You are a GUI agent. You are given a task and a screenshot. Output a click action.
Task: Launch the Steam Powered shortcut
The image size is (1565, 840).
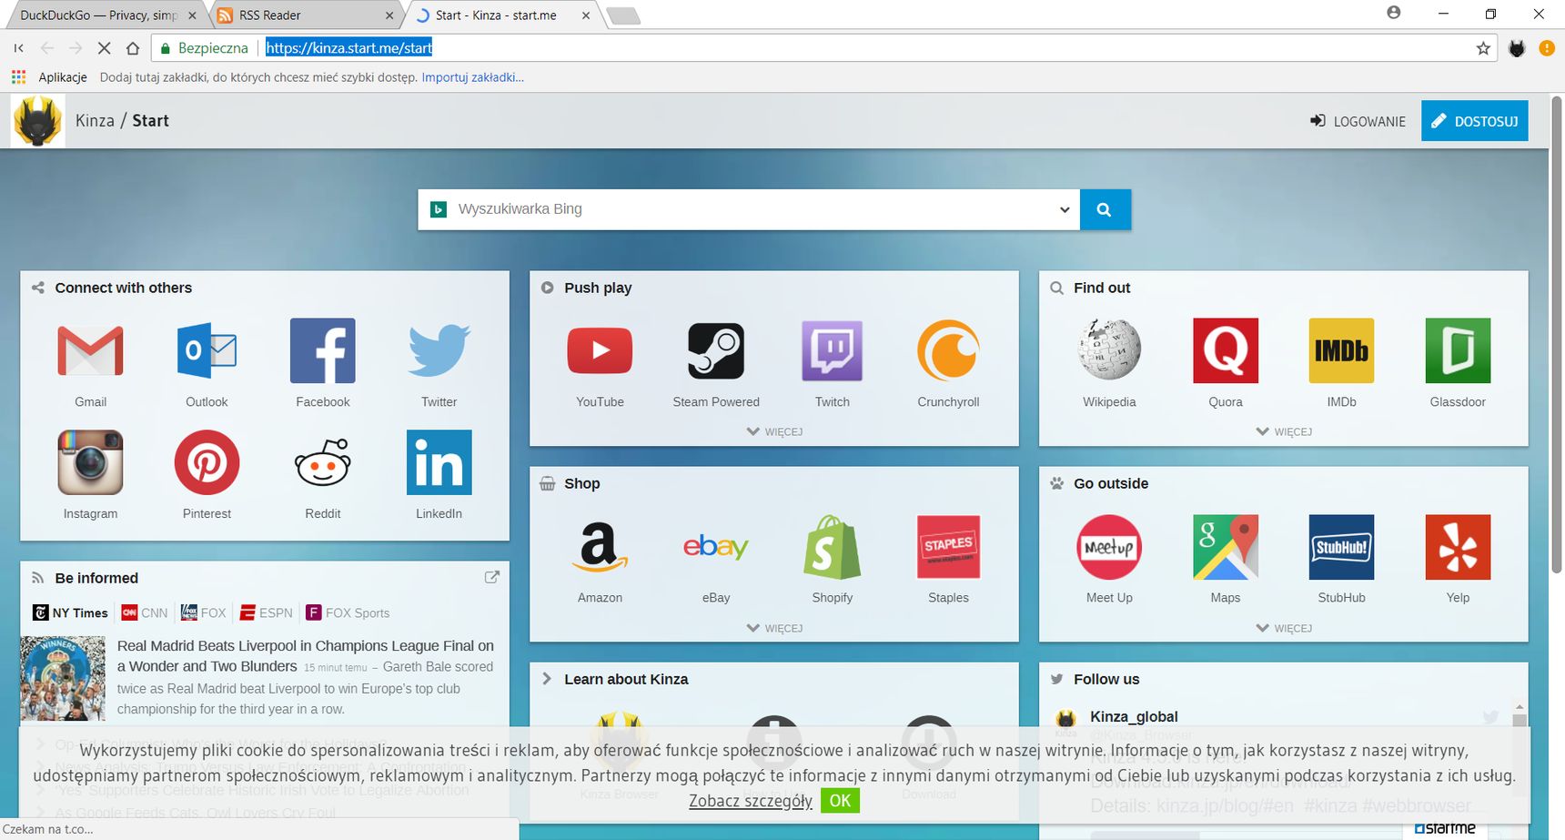pos(716,350)
